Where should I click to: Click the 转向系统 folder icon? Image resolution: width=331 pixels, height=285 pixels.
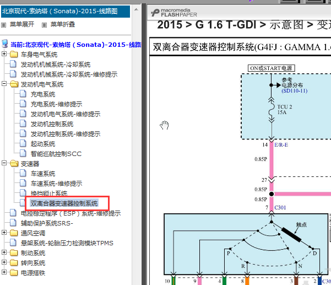(x=14, y=263)
